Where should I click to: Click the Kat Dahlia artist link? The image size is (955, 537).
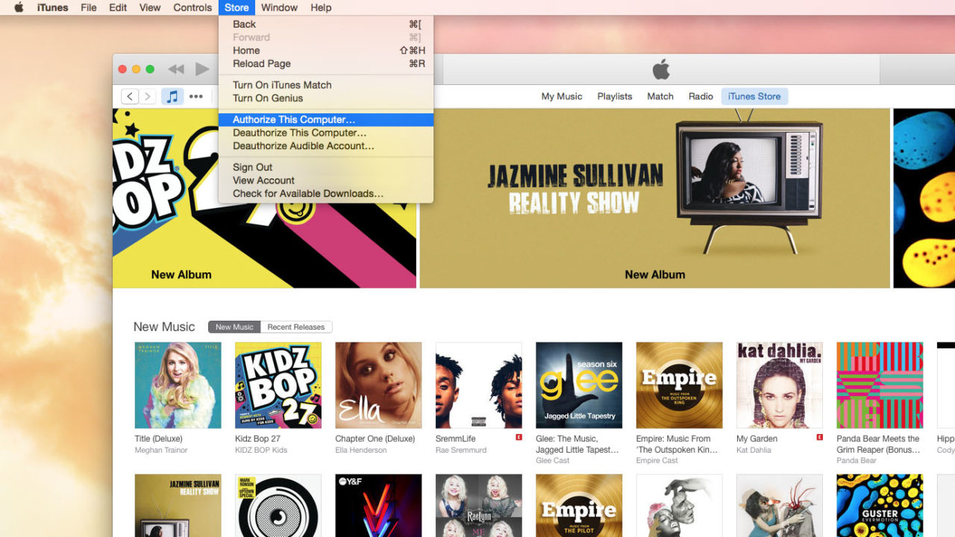click(x=753, y=450)
